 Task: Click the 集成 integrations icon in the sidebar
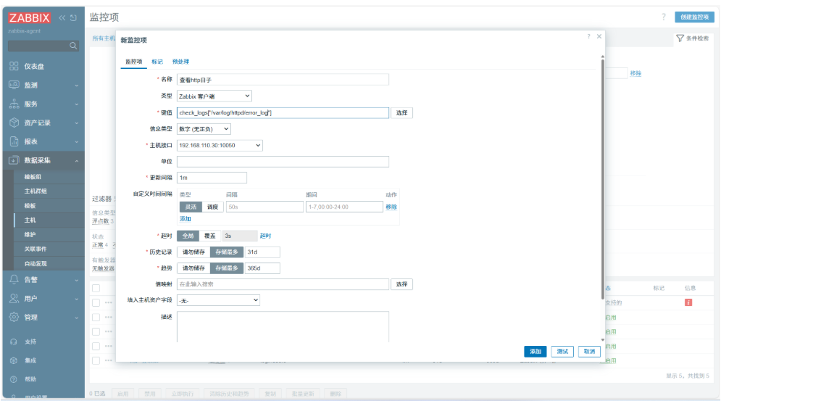pos(14,360)
